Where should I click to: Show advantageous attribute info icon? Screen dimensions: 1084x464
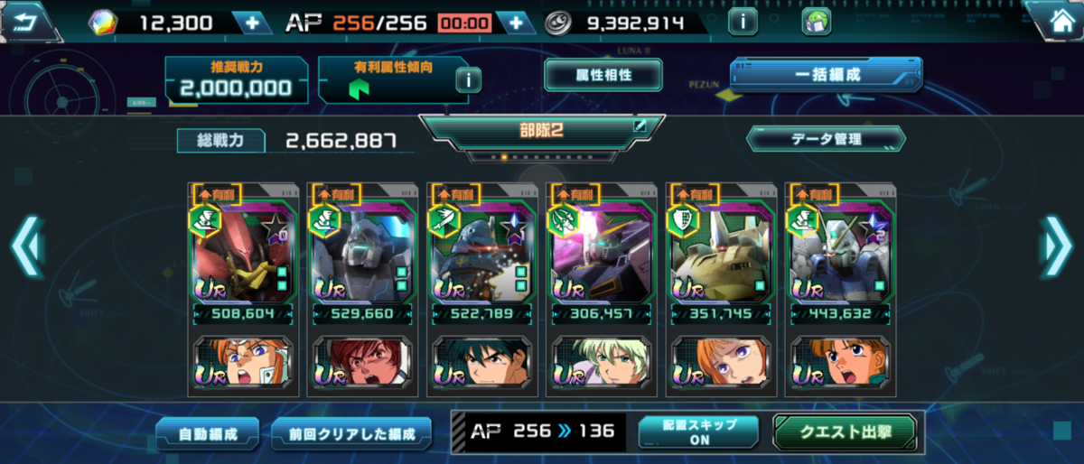click(467, 80)
